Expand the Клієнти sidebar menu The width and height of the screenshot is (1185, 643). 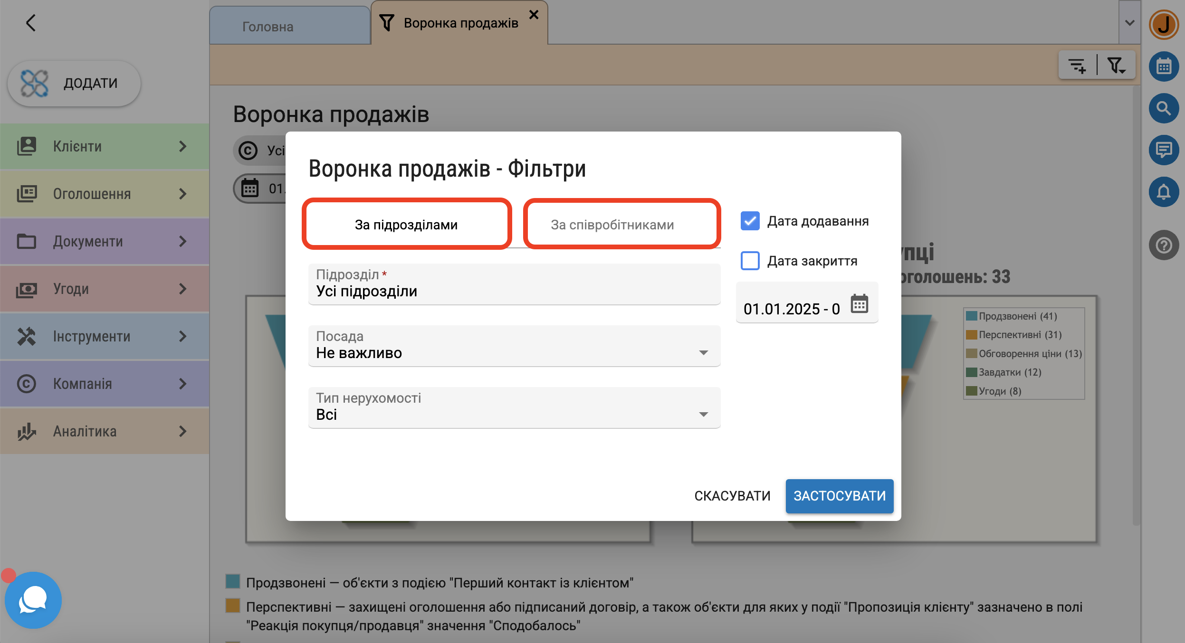pyautogui.click(x=105, y=146)
